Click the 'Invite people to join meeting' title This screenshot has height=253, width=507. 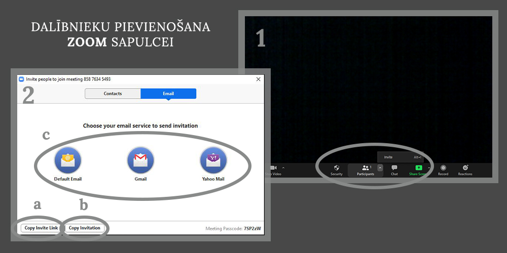pyautogui.click(x=68, y=79)
